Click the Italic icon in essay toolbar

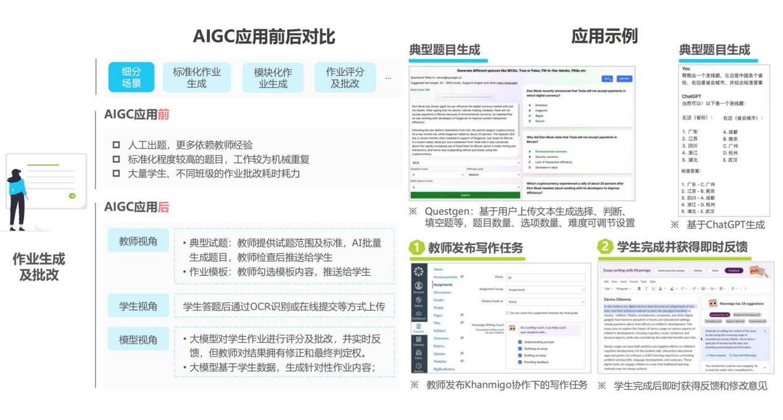click(x=646, y=288)
